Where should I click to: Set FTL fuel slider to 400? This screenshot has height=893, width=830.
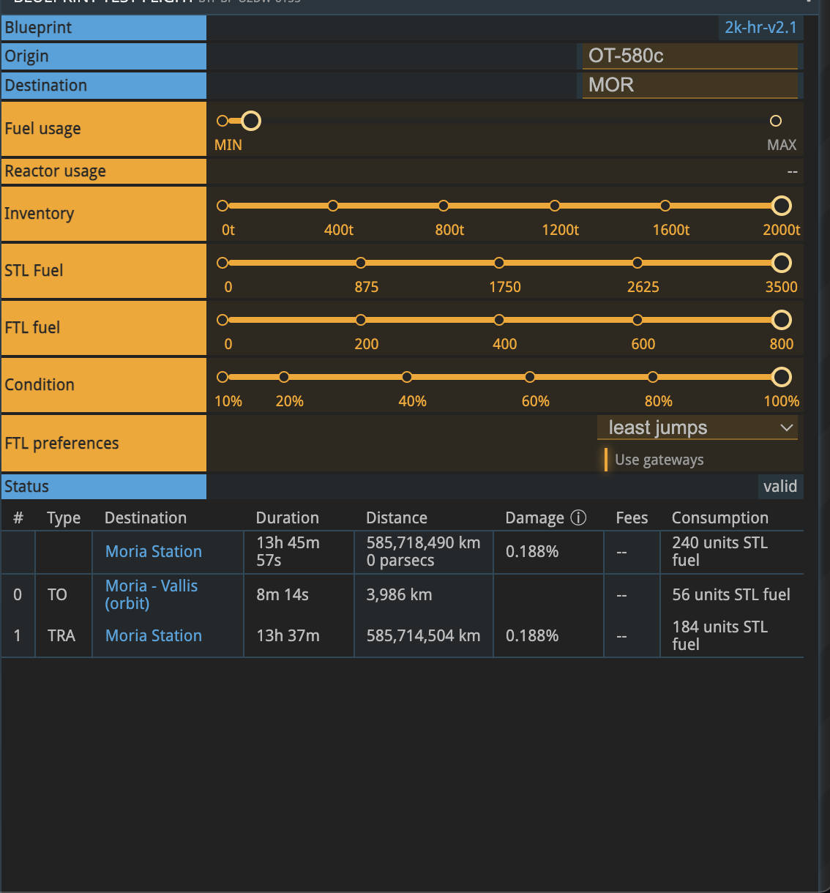tap(499, 320)
